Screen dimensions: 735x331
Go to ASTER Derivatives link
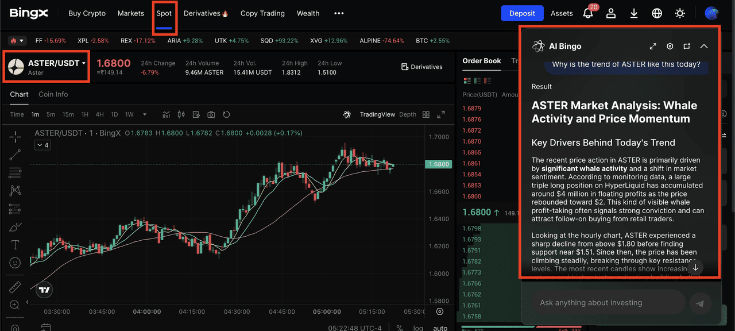tap(422, 67)
